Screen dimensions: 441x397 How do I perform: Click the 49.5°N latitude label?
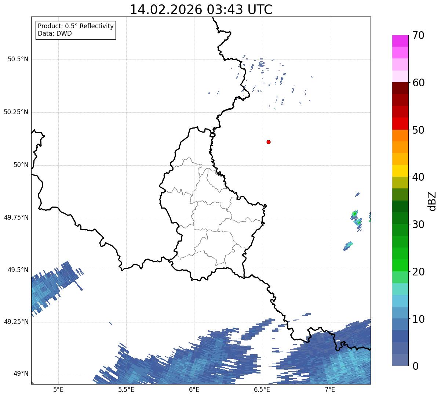click(x=18, y=270)
